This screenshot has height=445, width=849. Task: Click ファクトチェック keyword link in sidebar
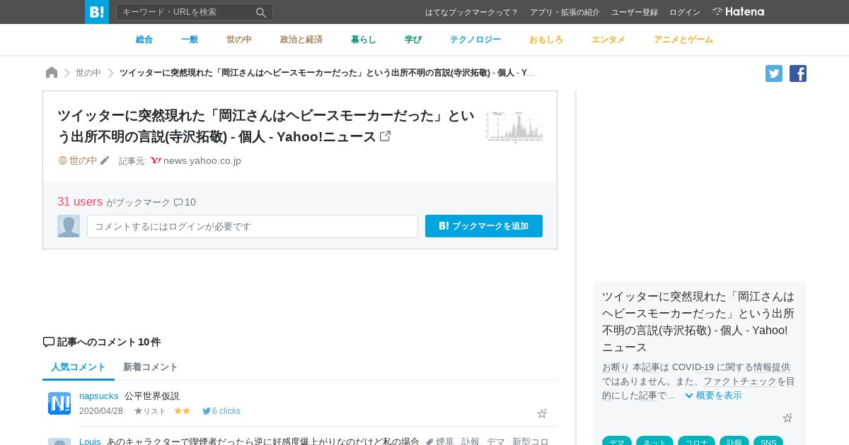(x=740, y=381)
